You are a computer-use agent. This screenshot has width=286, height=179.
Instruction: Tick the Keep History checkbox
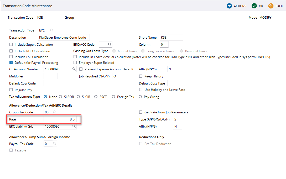tap(141, 76)
